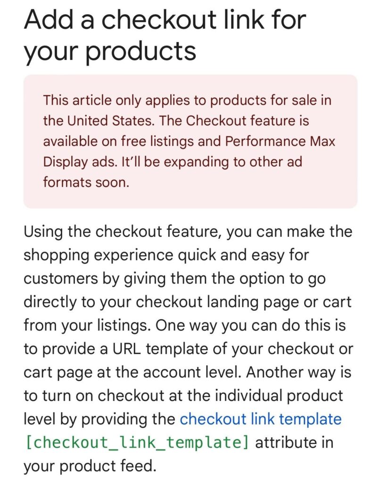Screen dimensions: 381x483
Task: Open the checkout link template hyperlink
Action: coord(261,419)
